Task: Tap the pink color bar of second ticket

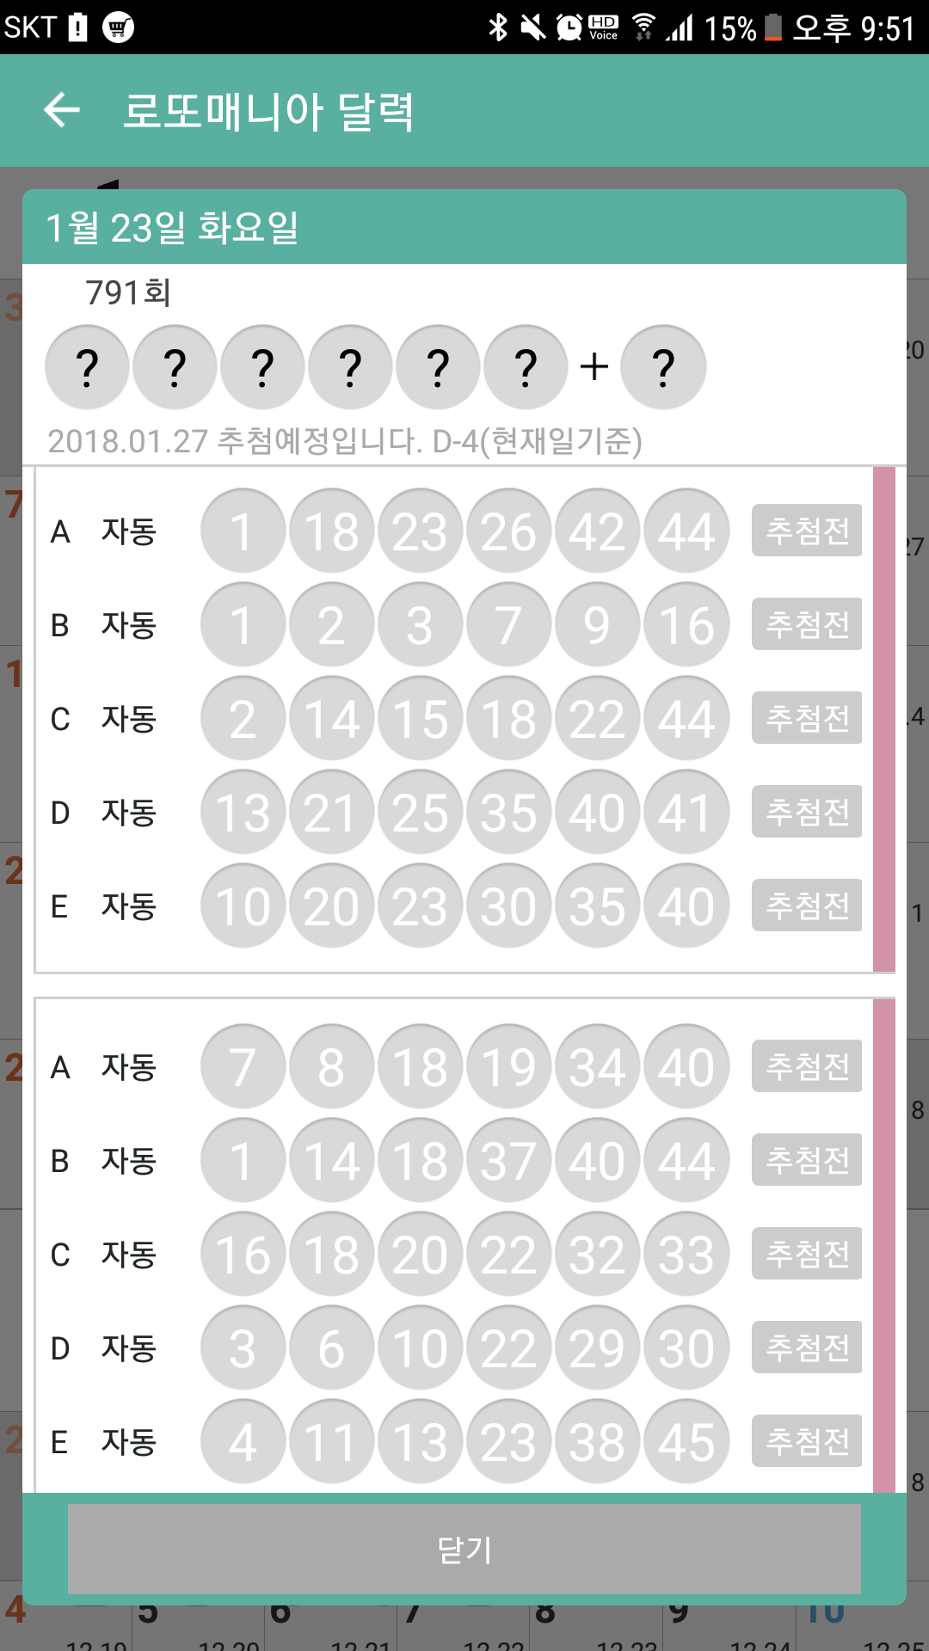Action: (884, 1245)
